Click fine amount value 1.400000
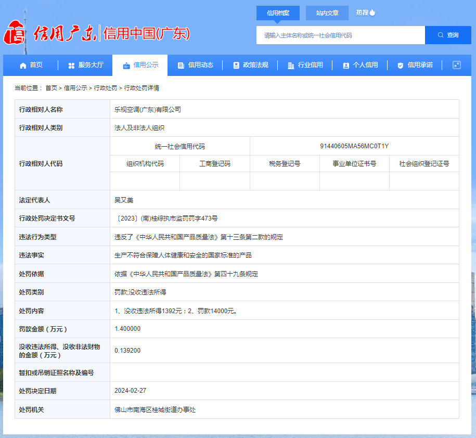Screen dimensions: 476x438 (x=127, y=329)
